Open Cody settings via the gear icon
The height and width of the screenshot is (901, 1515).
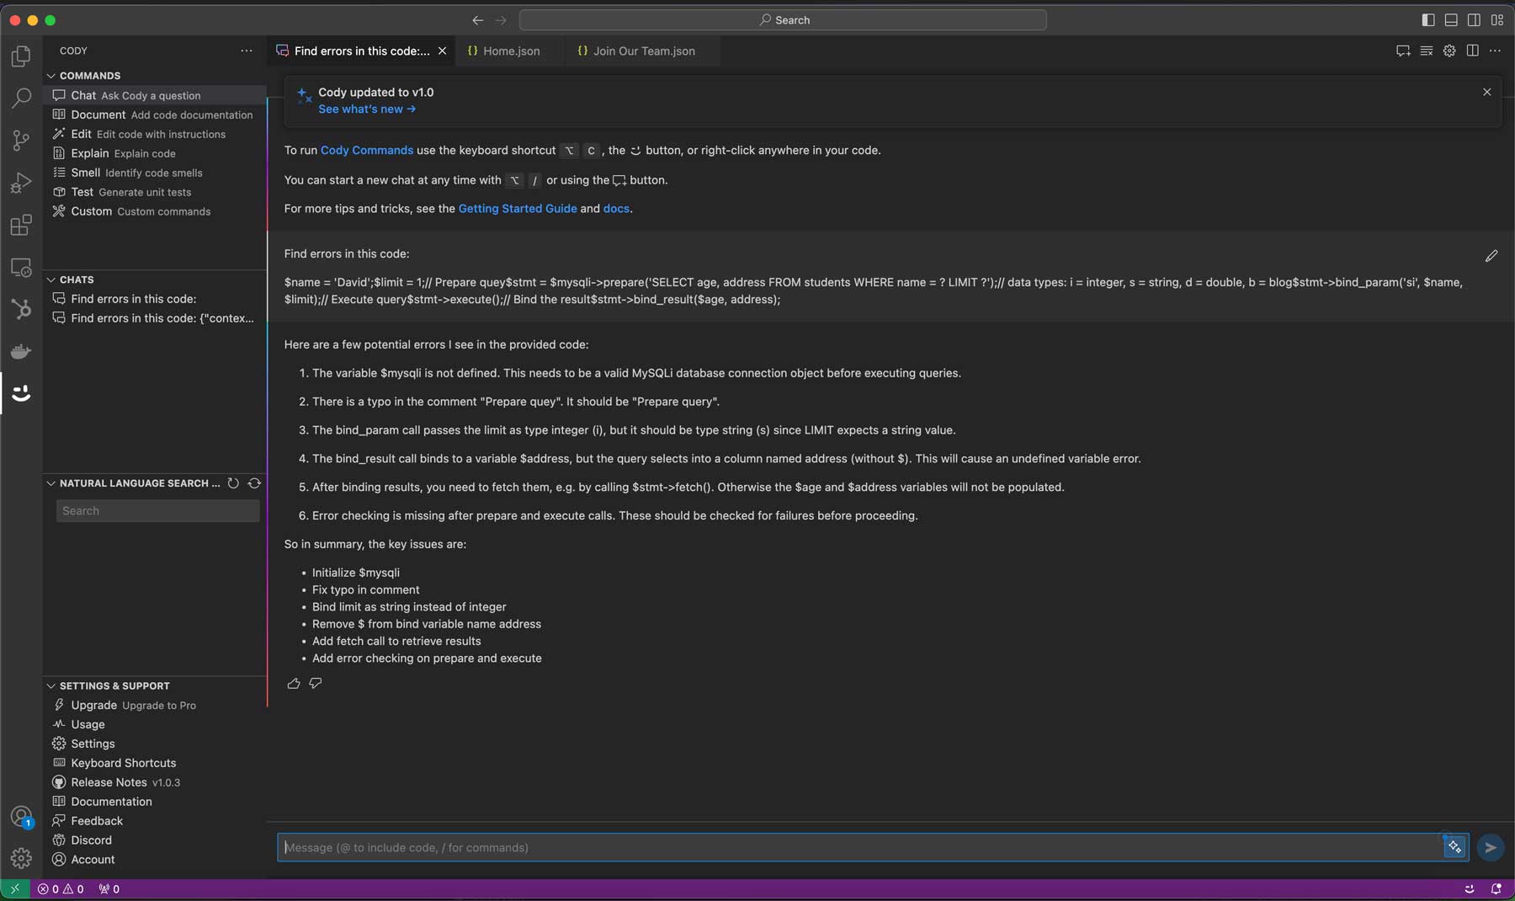point(1449,51)
